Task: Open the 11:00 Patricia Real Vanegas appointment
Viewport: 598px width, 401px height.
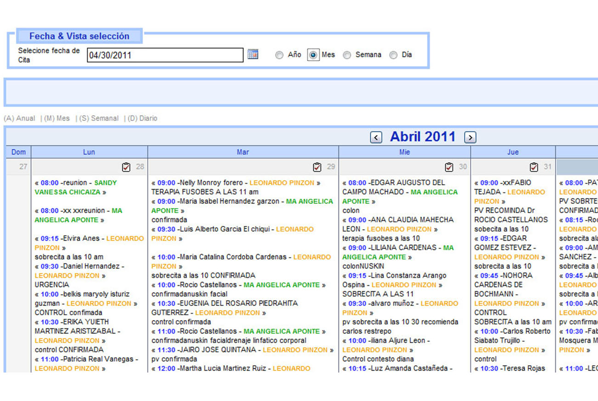Action: pyautogui.click(x=87, y=363)
